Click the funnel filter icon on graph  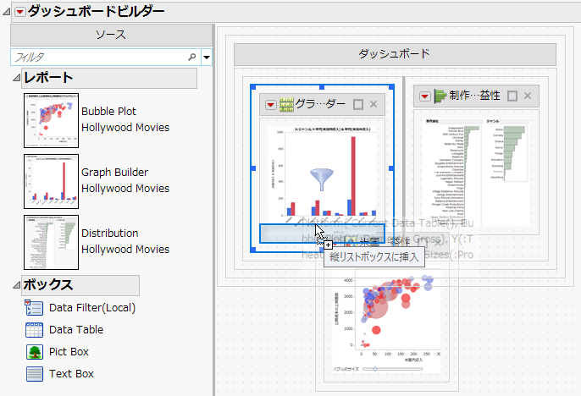(322, 179)
